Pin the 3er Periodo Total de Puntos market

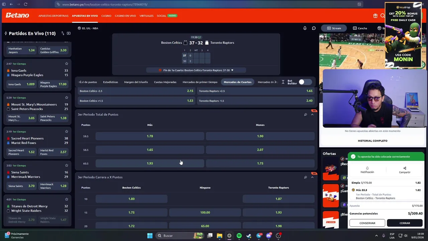pyautogui.click(x=305, y=114)
